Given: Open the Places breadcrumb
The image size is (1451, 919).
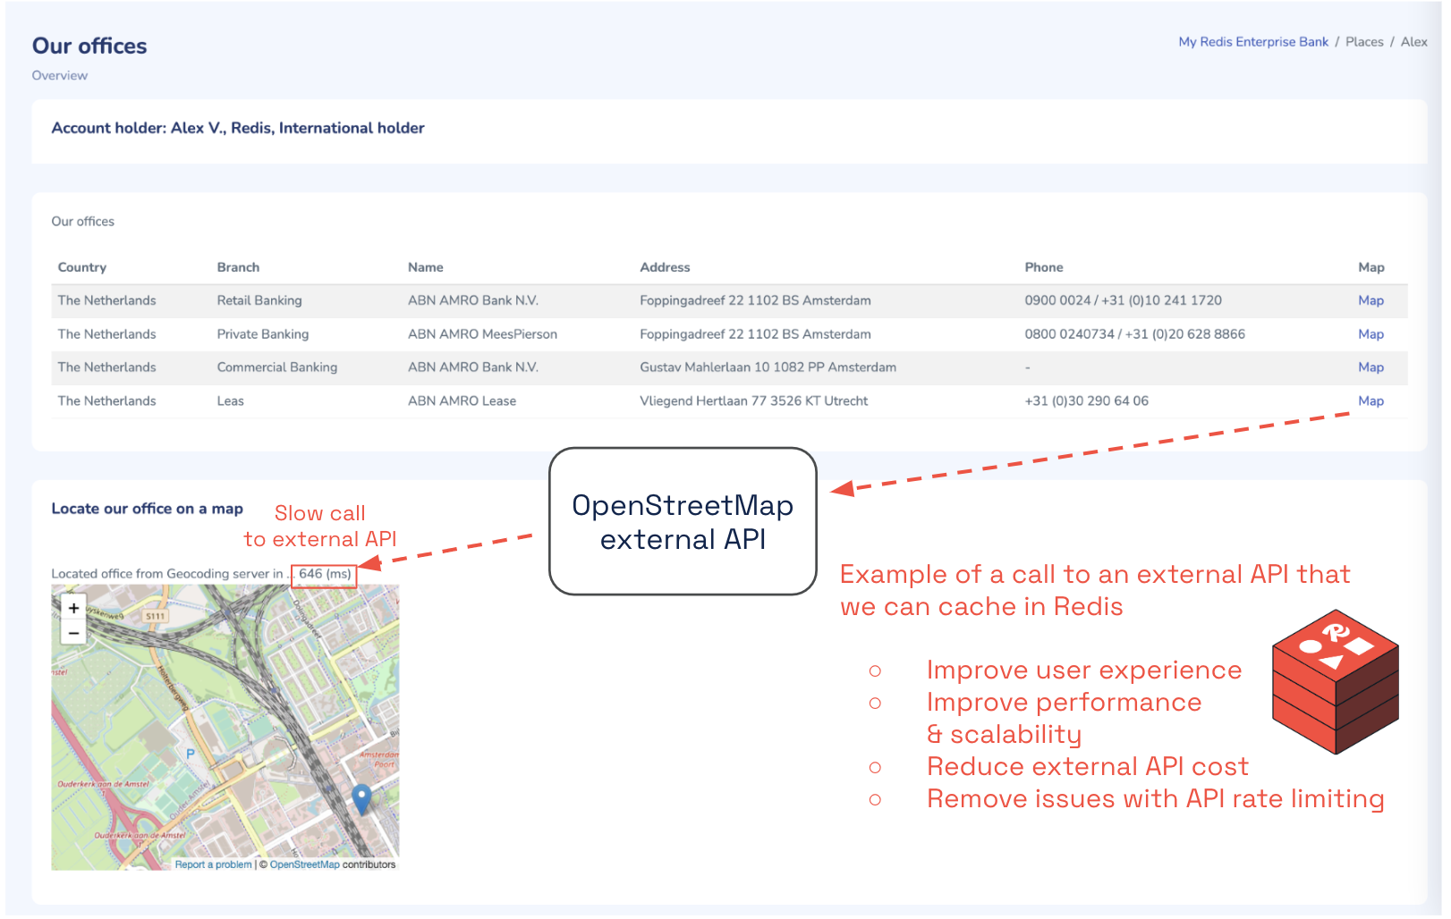Looking at the screenshot, I should click(1364, 42).
